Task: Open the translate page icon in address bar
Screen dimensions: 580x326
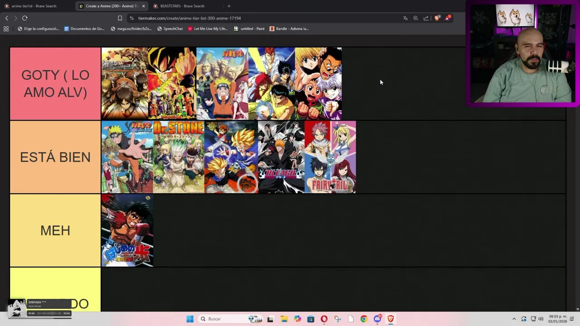Action: (405, 18)
